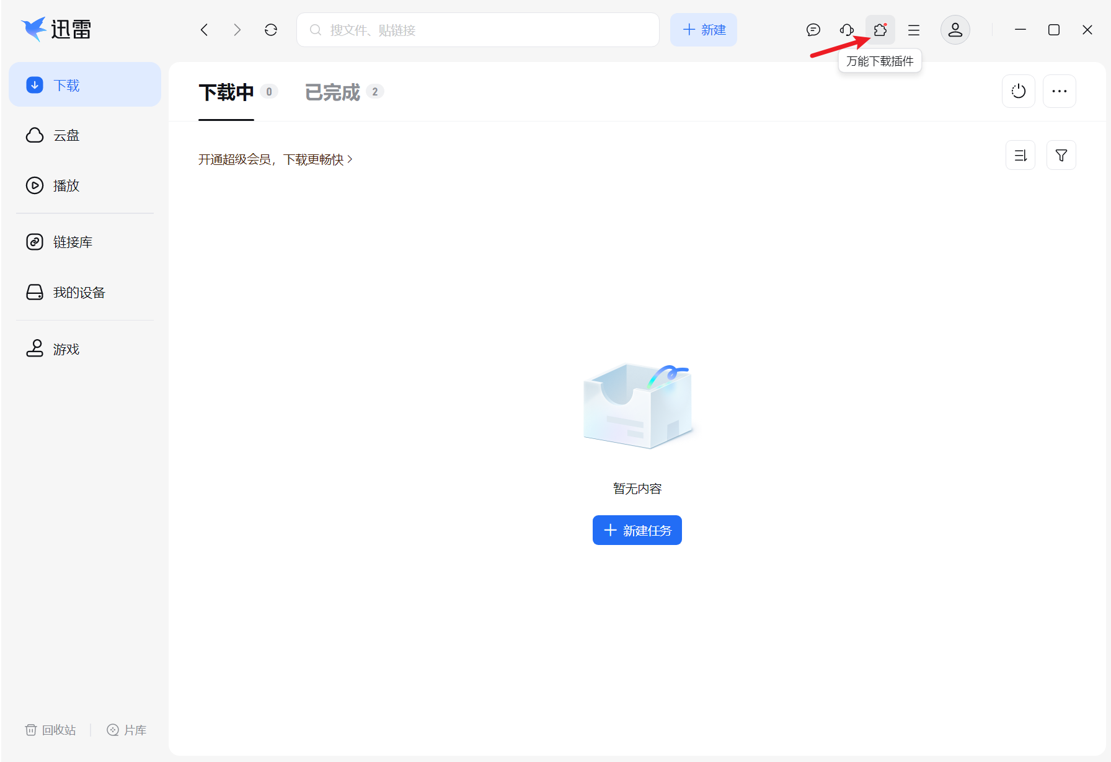Open 回收站 at the bottom left
The image size is (1111, 762).
coord(50,730)
